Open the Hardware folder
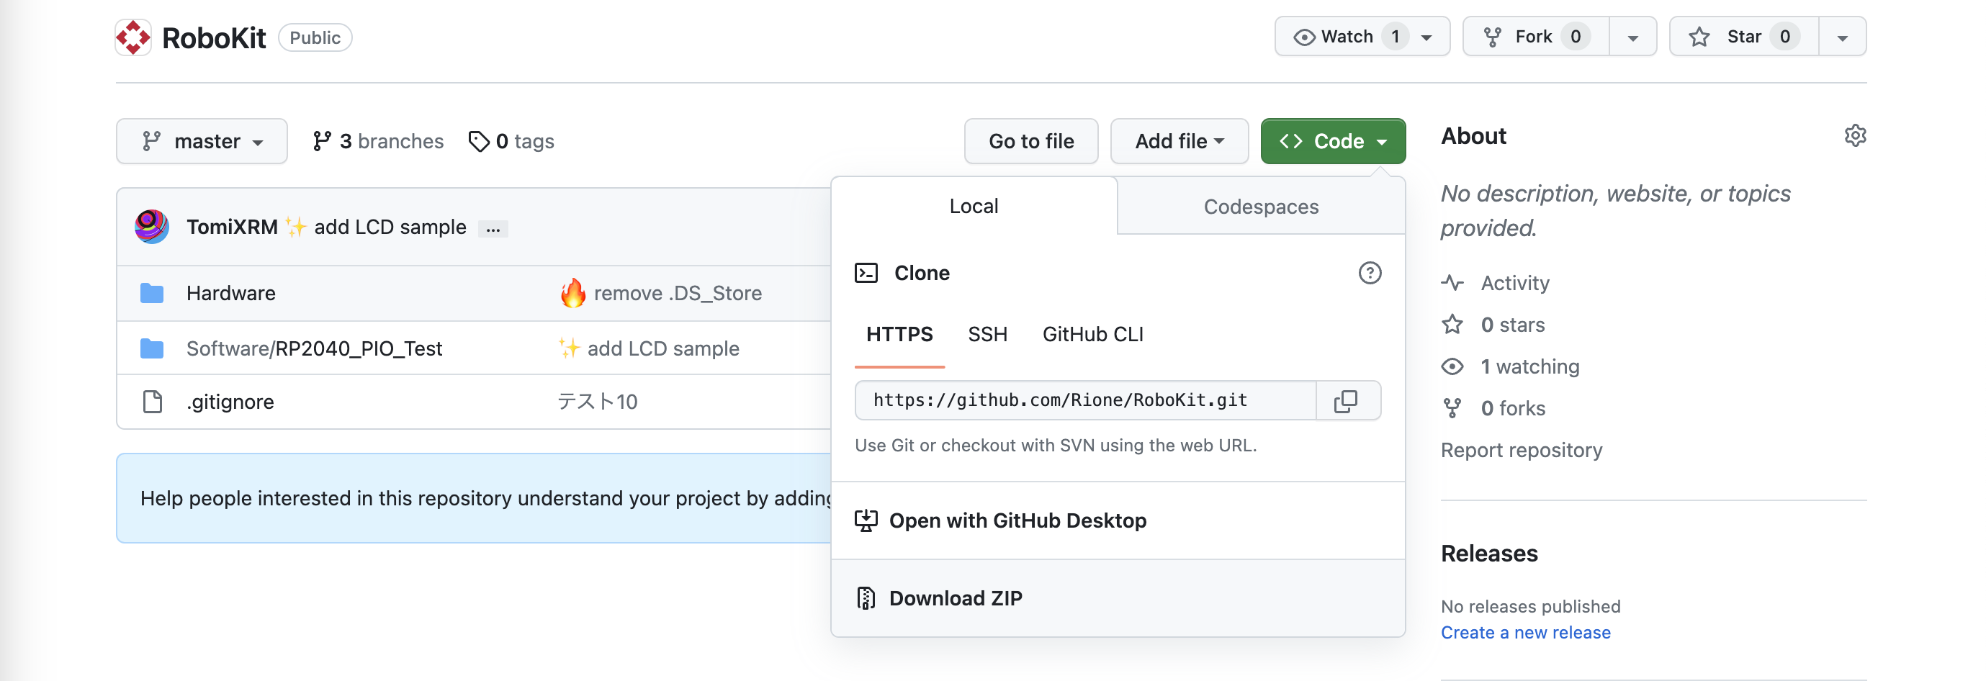The width and height of the screenshot is (1986, 681). pos(230,293)
